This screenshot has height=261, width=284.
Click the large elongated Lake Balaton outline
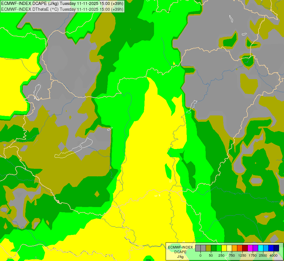73,148
